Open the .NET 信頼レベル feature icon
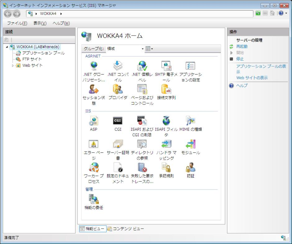292x244 pixels. 142,66
